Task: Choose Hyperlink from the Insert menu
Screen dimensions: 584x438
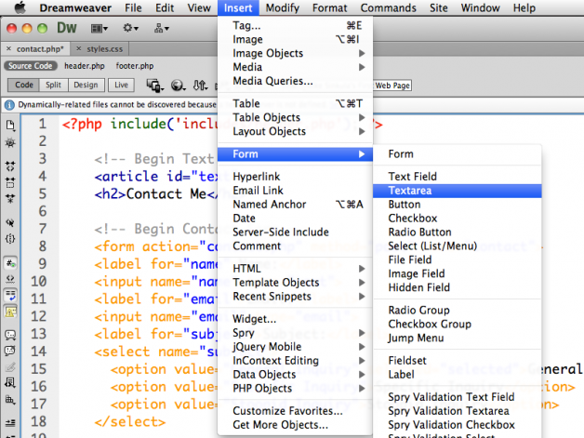Action: click(295, 177)
